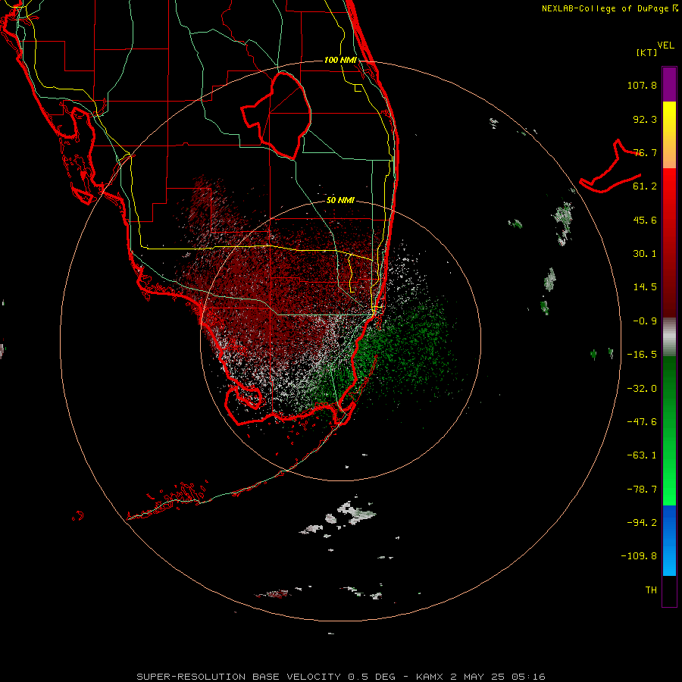This screenshot has width=682, height=682.
Task: Click the Lake Okeechobee outline on the map
Action: (x=276, y=115)
